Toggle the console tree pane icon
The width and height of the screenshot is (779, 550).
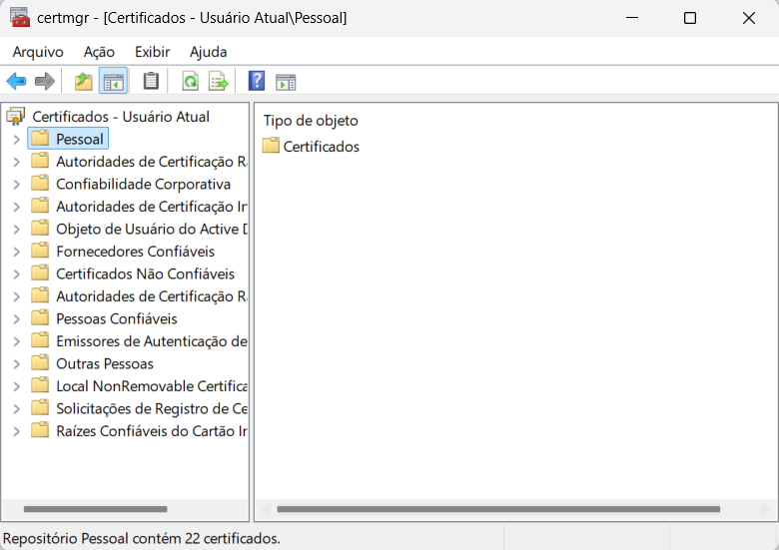[113, 81]
